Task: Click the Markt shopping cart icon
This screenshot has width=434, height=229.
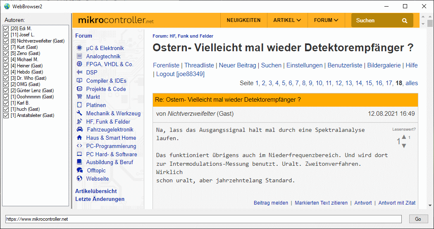Action: click(79, 97)
